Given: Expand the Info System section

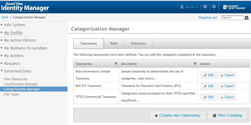Looking at the screenshot, I should [15, 25].
